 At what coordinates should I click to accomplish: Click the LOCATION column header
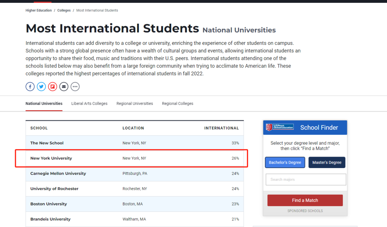[133, 128]
